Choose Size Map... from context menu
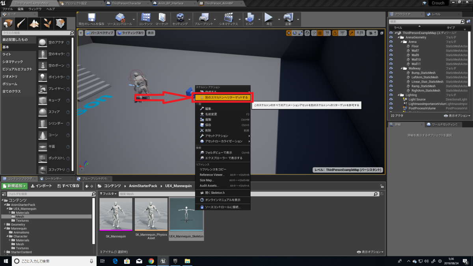Viewport: 473px width, 266px height. 223,180
